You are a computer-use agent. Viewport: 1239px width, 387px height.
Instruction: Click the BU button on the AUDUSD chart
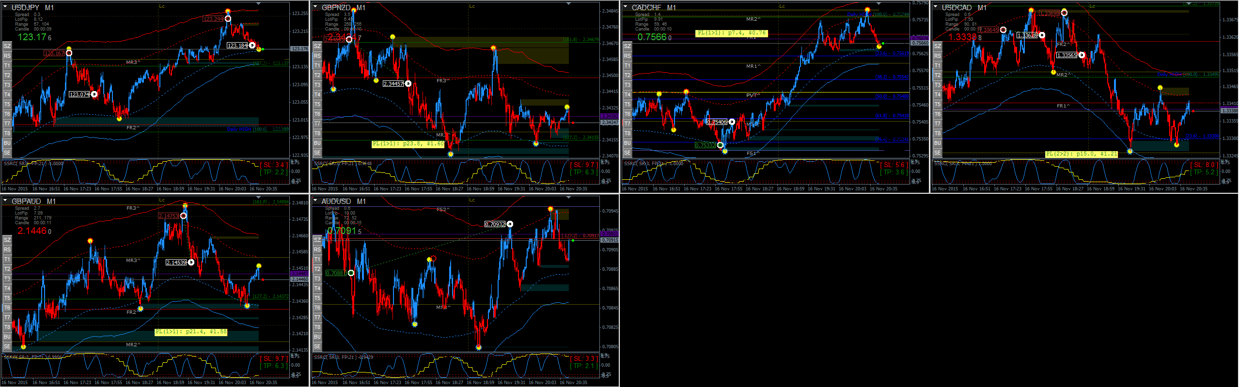coord(317,337)
